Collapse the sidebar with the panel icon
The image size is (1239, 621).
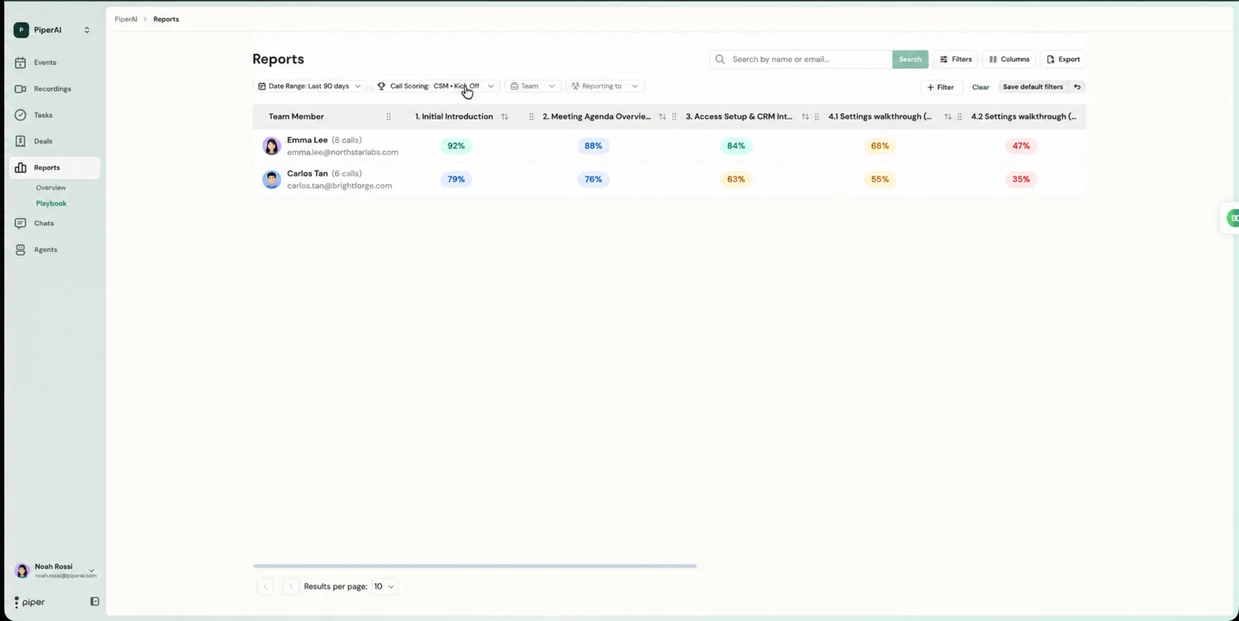coord(95,602)
